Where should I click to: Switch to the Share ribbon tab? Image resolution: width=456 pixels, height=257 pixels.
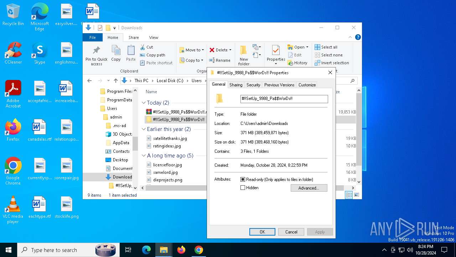click(x=134, y=37)
